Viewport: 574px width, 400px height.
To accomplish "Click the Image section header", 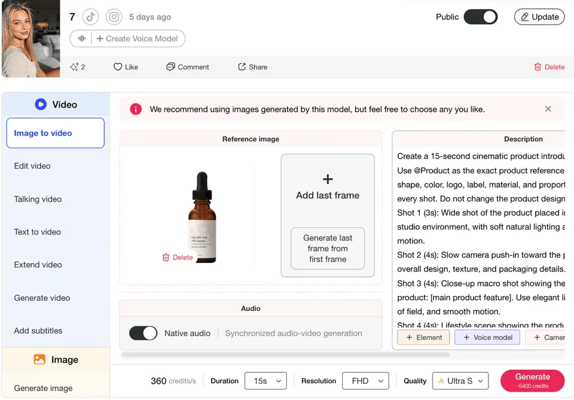I will click(56, 359).
